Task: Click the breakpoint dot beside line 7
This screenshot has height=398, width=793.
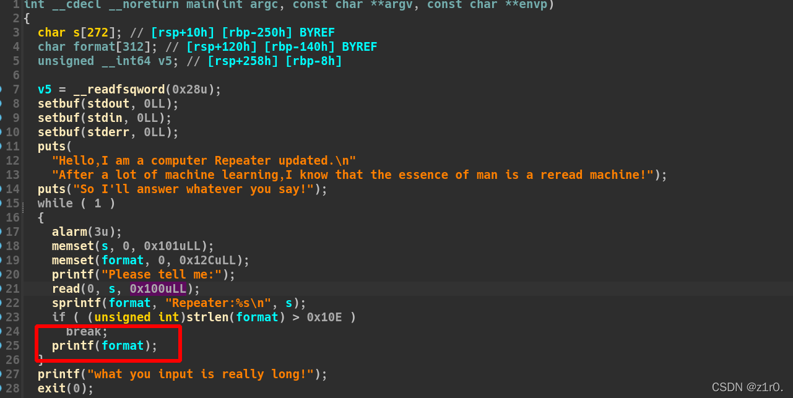Action: (1, 89)
